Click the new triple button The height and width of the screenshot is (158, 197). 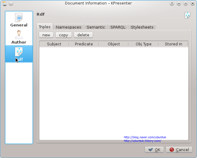coord(46,35)
